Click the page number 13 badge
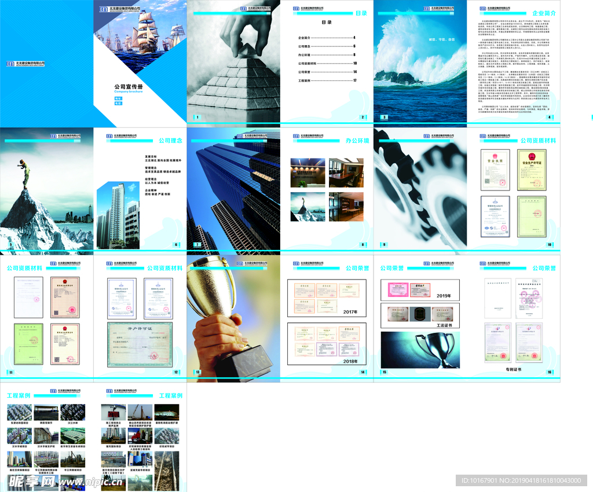 (x=197, y=372)
